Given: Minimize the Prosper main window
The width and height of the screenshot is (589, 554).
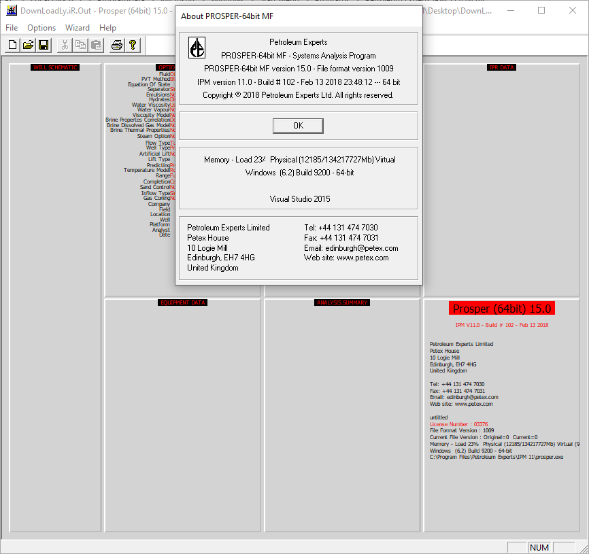Looking at the screenshot, I should point(511,10).
